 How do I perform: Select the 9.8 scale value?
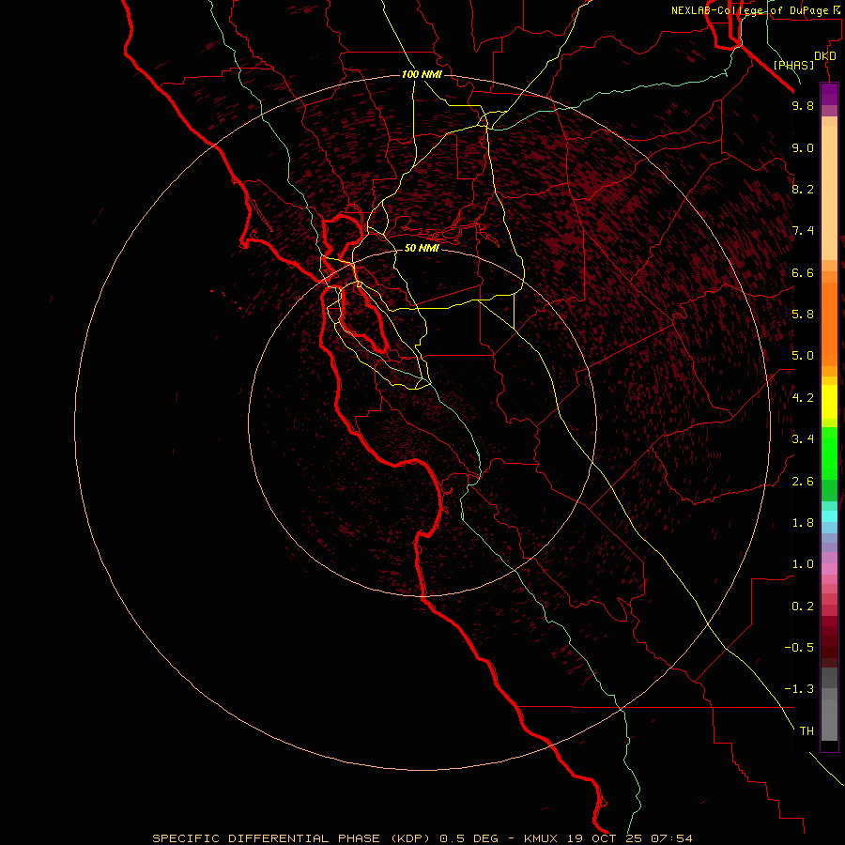pyautogui.click(x=803, y=105)
